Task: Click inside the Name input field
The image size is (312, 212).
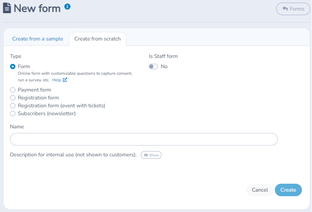Action: pos(144,139)
